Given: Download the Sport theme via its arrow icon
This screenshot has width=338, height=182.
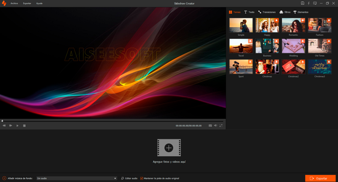Looking at the screenshot, I should click(x=250, y=62).
